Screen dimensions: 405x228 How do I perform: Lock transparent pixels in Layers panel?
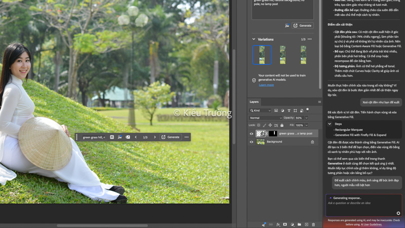point(259,125)
